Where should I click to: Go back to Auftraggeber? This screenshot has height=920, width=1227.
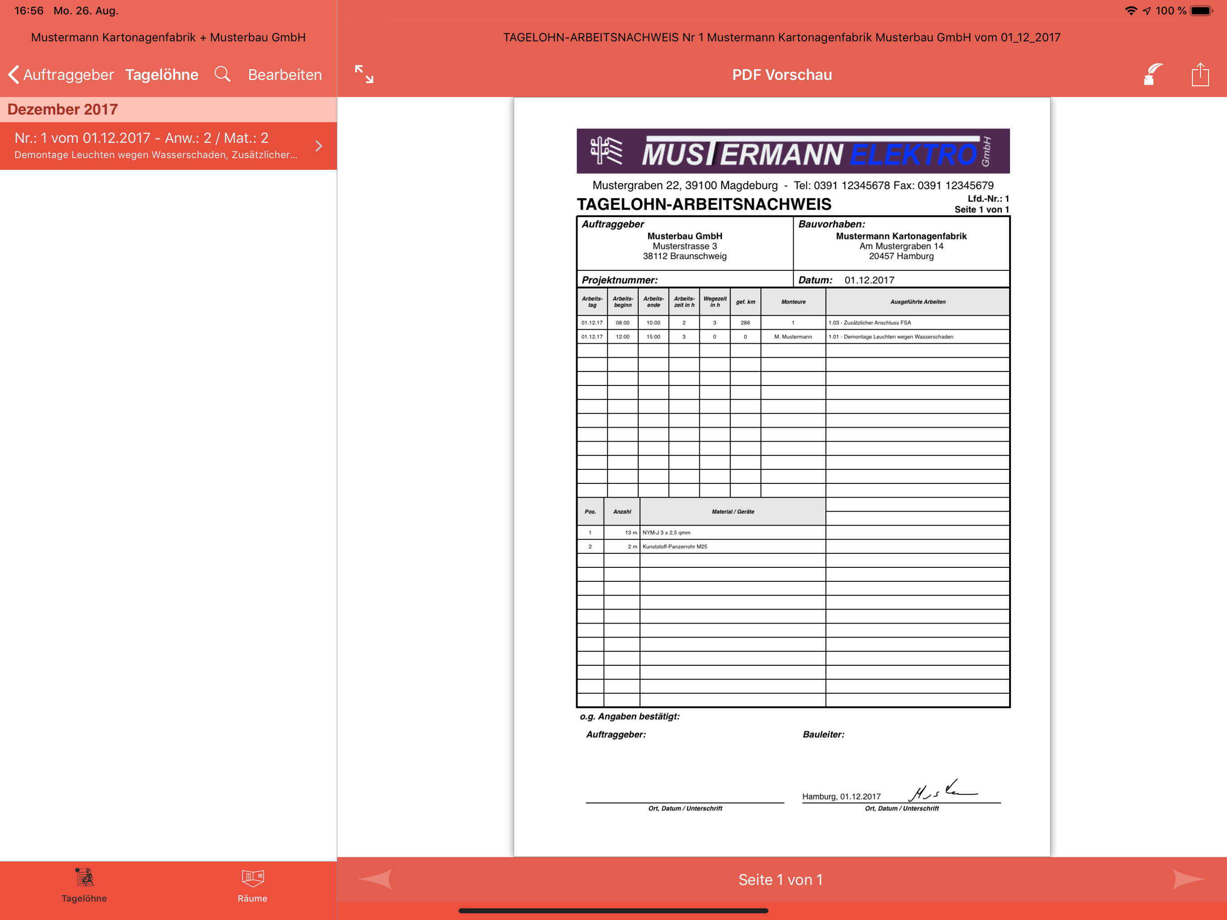coord(61,75)
